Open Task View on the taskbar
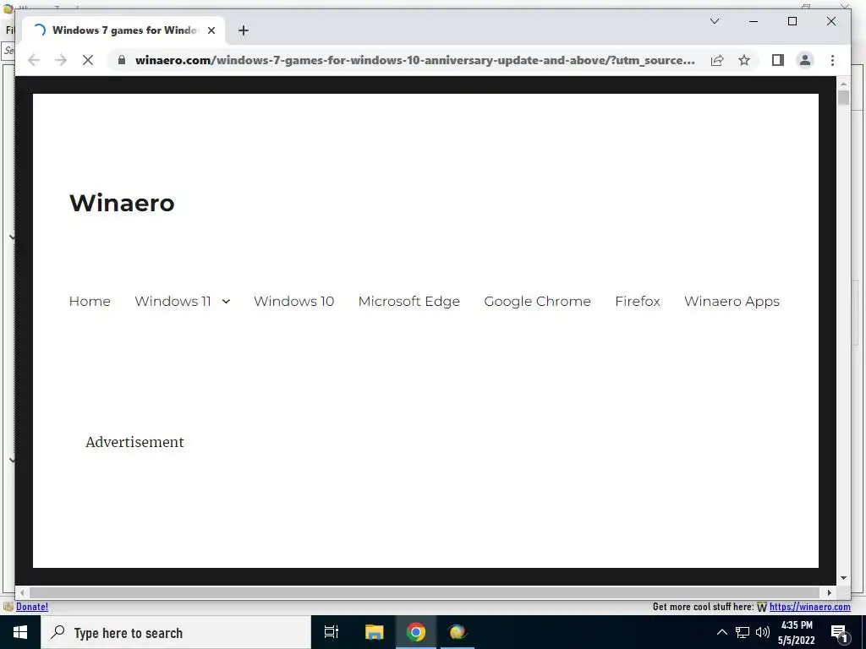The image size is (866, 649). 332,632
